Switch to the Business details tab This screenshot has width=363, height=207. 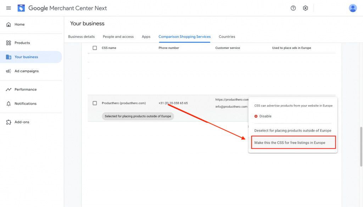(81, 37)
